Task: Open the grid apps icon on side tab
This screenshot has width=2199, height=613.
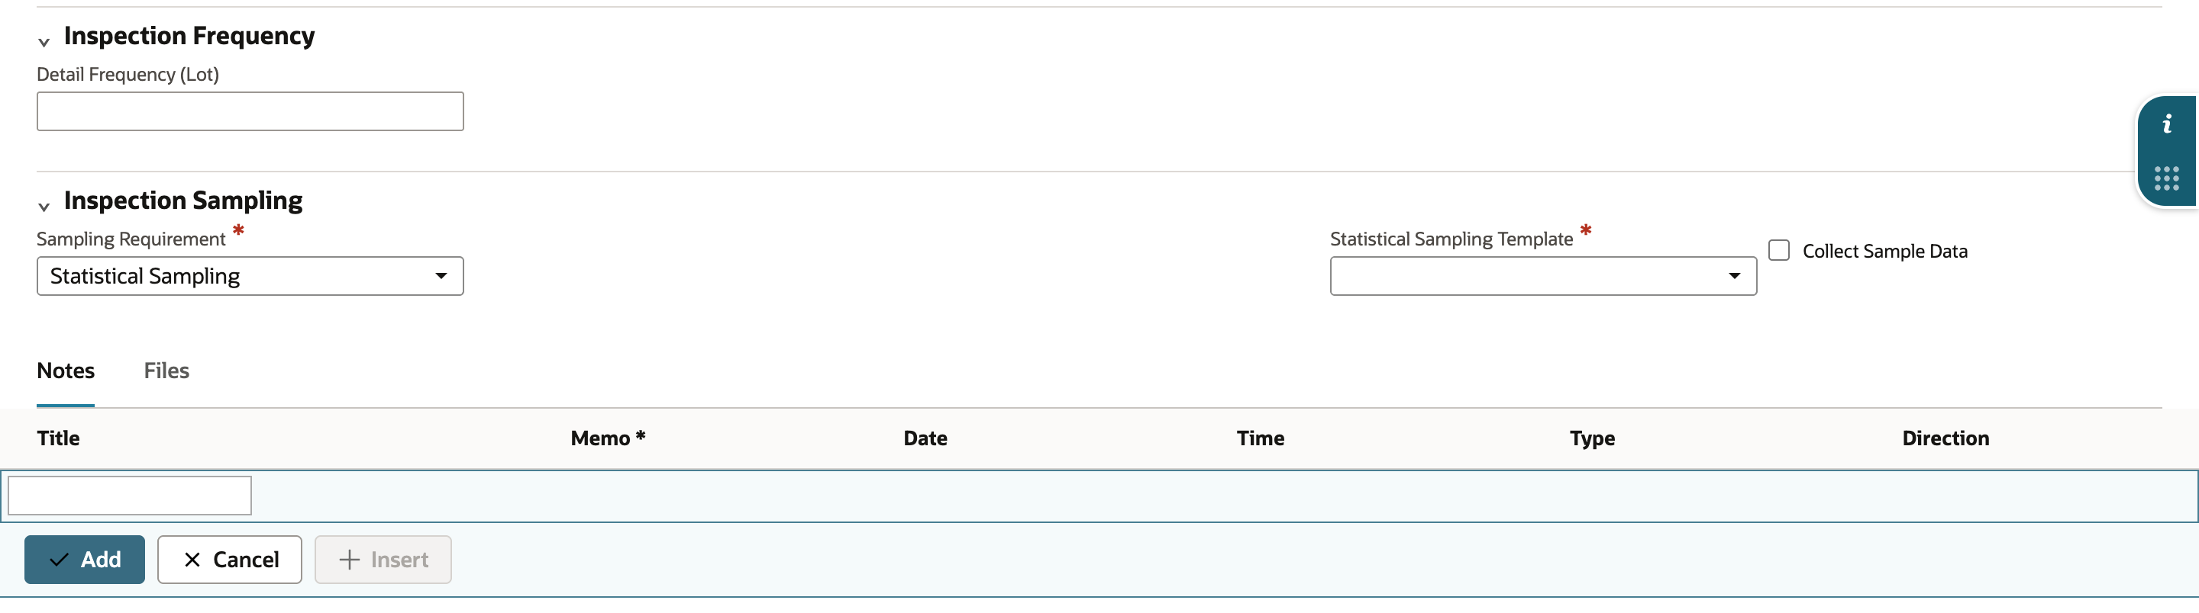Action: (x=2167, y=178)
